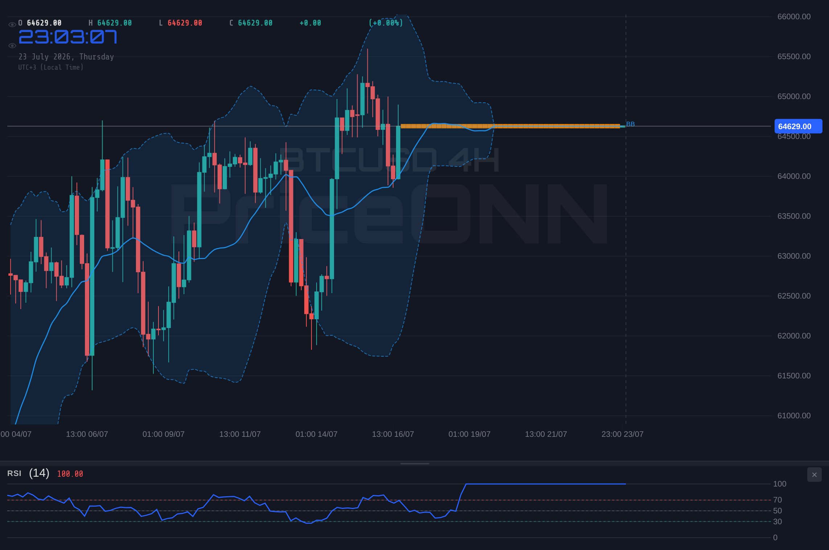Click the 63500.00 price axis label
The height and width of the screenshot is (550, 829).
794,216
